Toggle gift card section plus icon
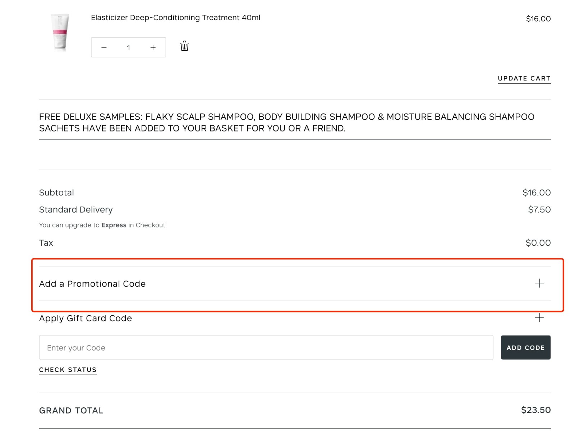 coord(539,318)
